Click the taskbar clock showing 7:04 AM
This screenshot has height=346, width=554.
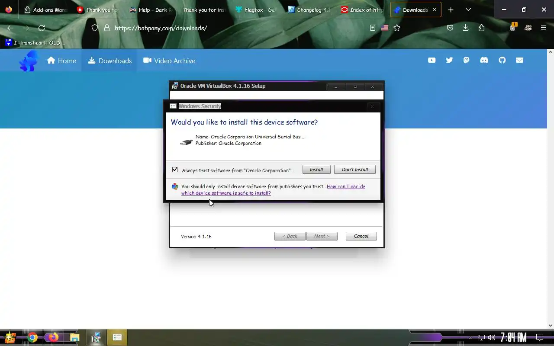(x=513, y=337)
